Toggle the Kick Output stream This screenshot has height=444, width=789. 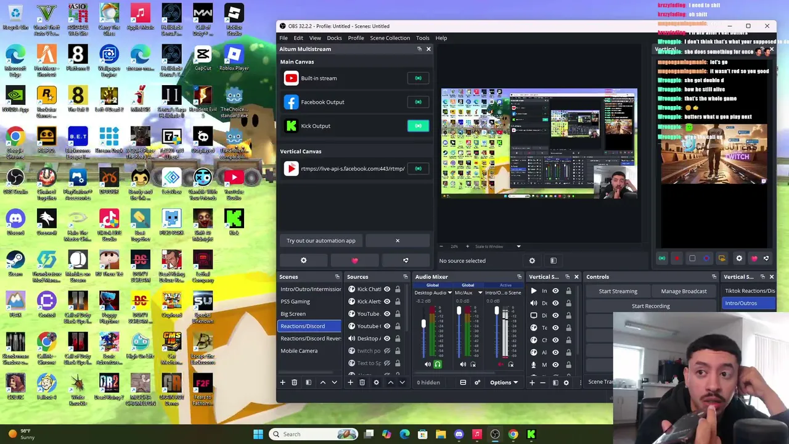(x=418, y=126)
